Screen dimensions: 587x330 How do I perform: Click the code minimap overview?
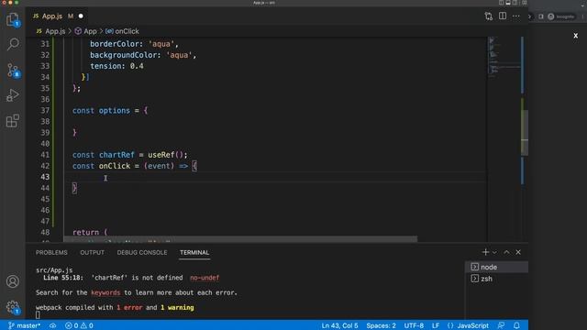(504, 58)
